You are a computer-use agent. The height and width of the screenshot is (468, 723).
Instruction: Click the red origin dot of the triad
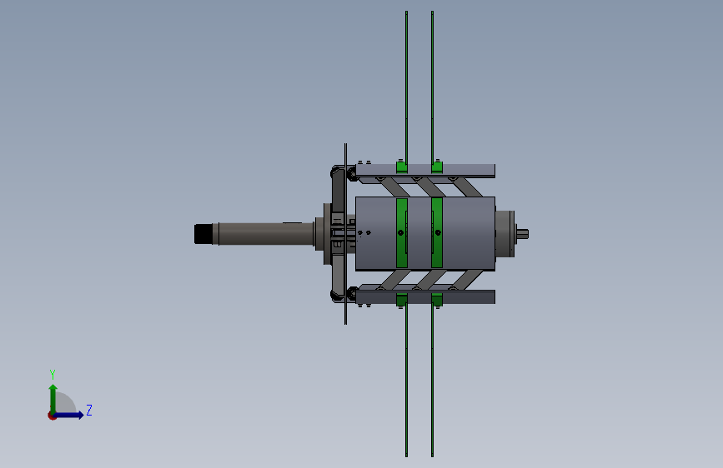pos(52,416)
